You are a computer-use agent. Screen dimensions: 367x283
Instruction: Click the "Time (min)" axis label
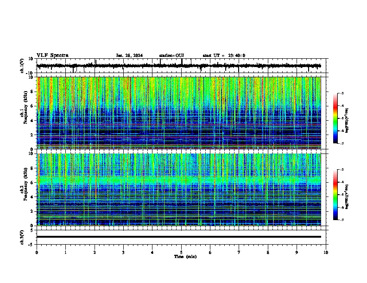coord(185,257)
